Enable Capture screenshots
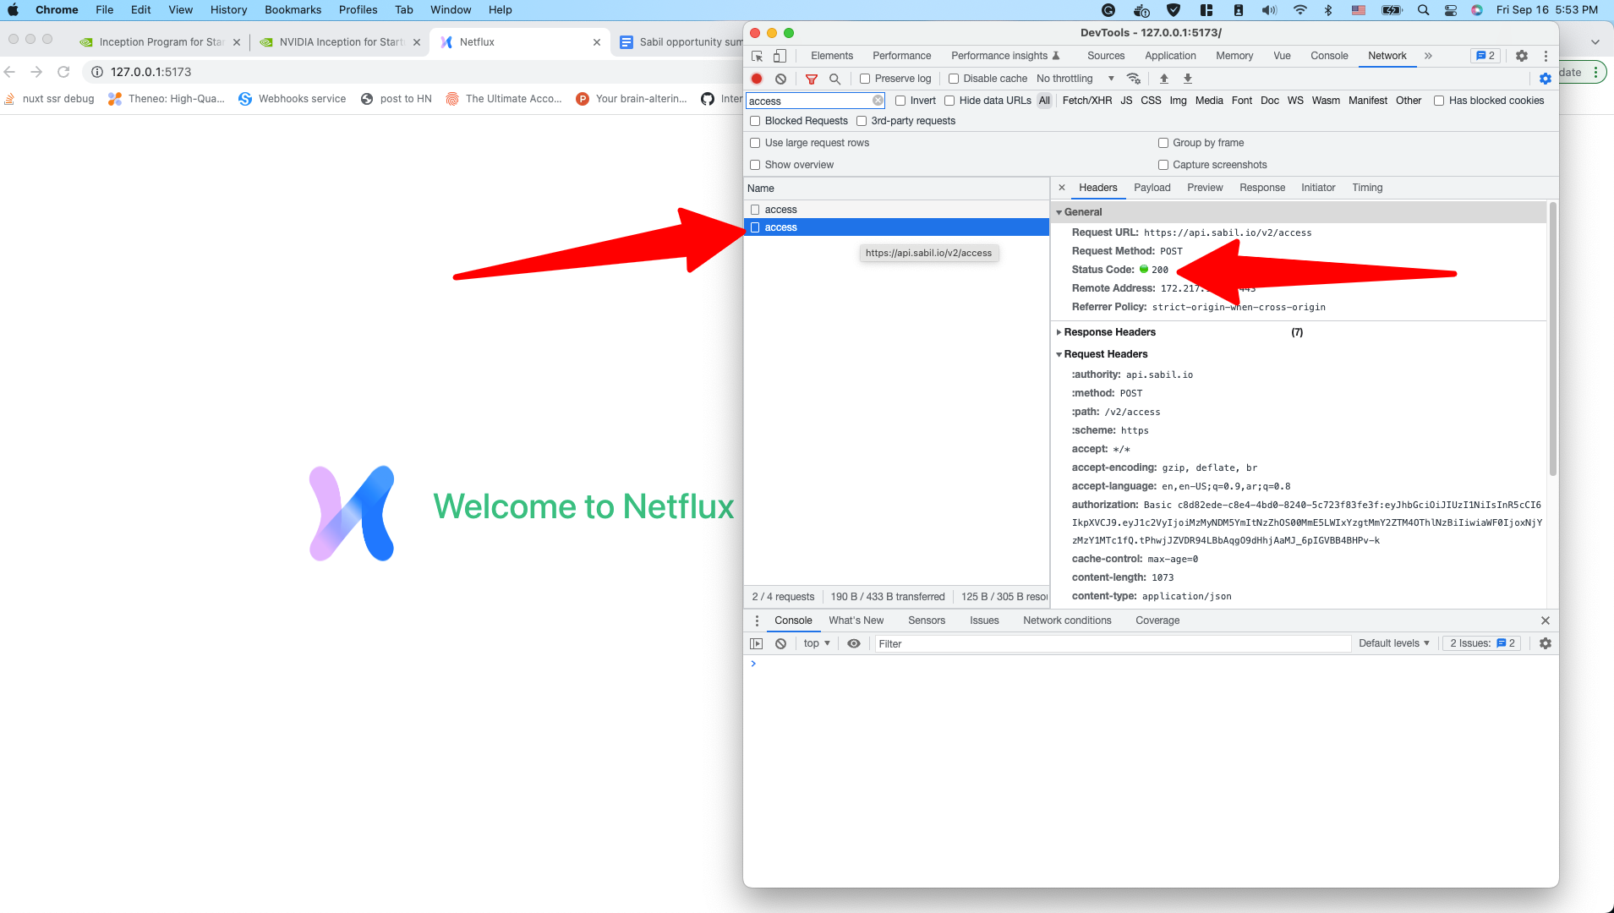The image size is (1614, 913). 1163,165
